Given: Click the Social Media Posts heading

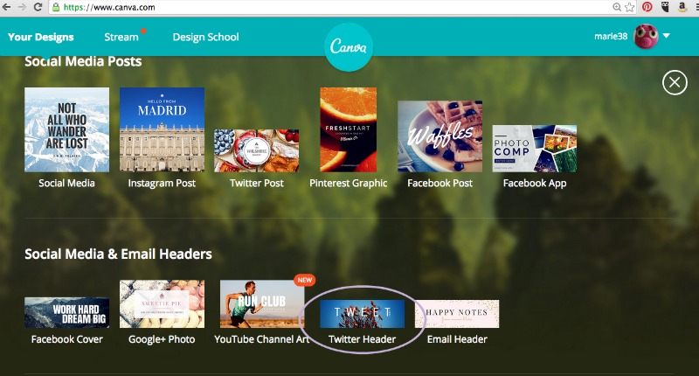Looking at the screenshot, I should point(83,61).
